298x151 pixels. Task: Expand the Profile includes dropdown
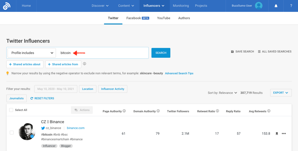click(31, 53)
